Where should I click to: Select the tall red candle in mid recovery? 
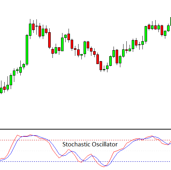coord(117,57)
